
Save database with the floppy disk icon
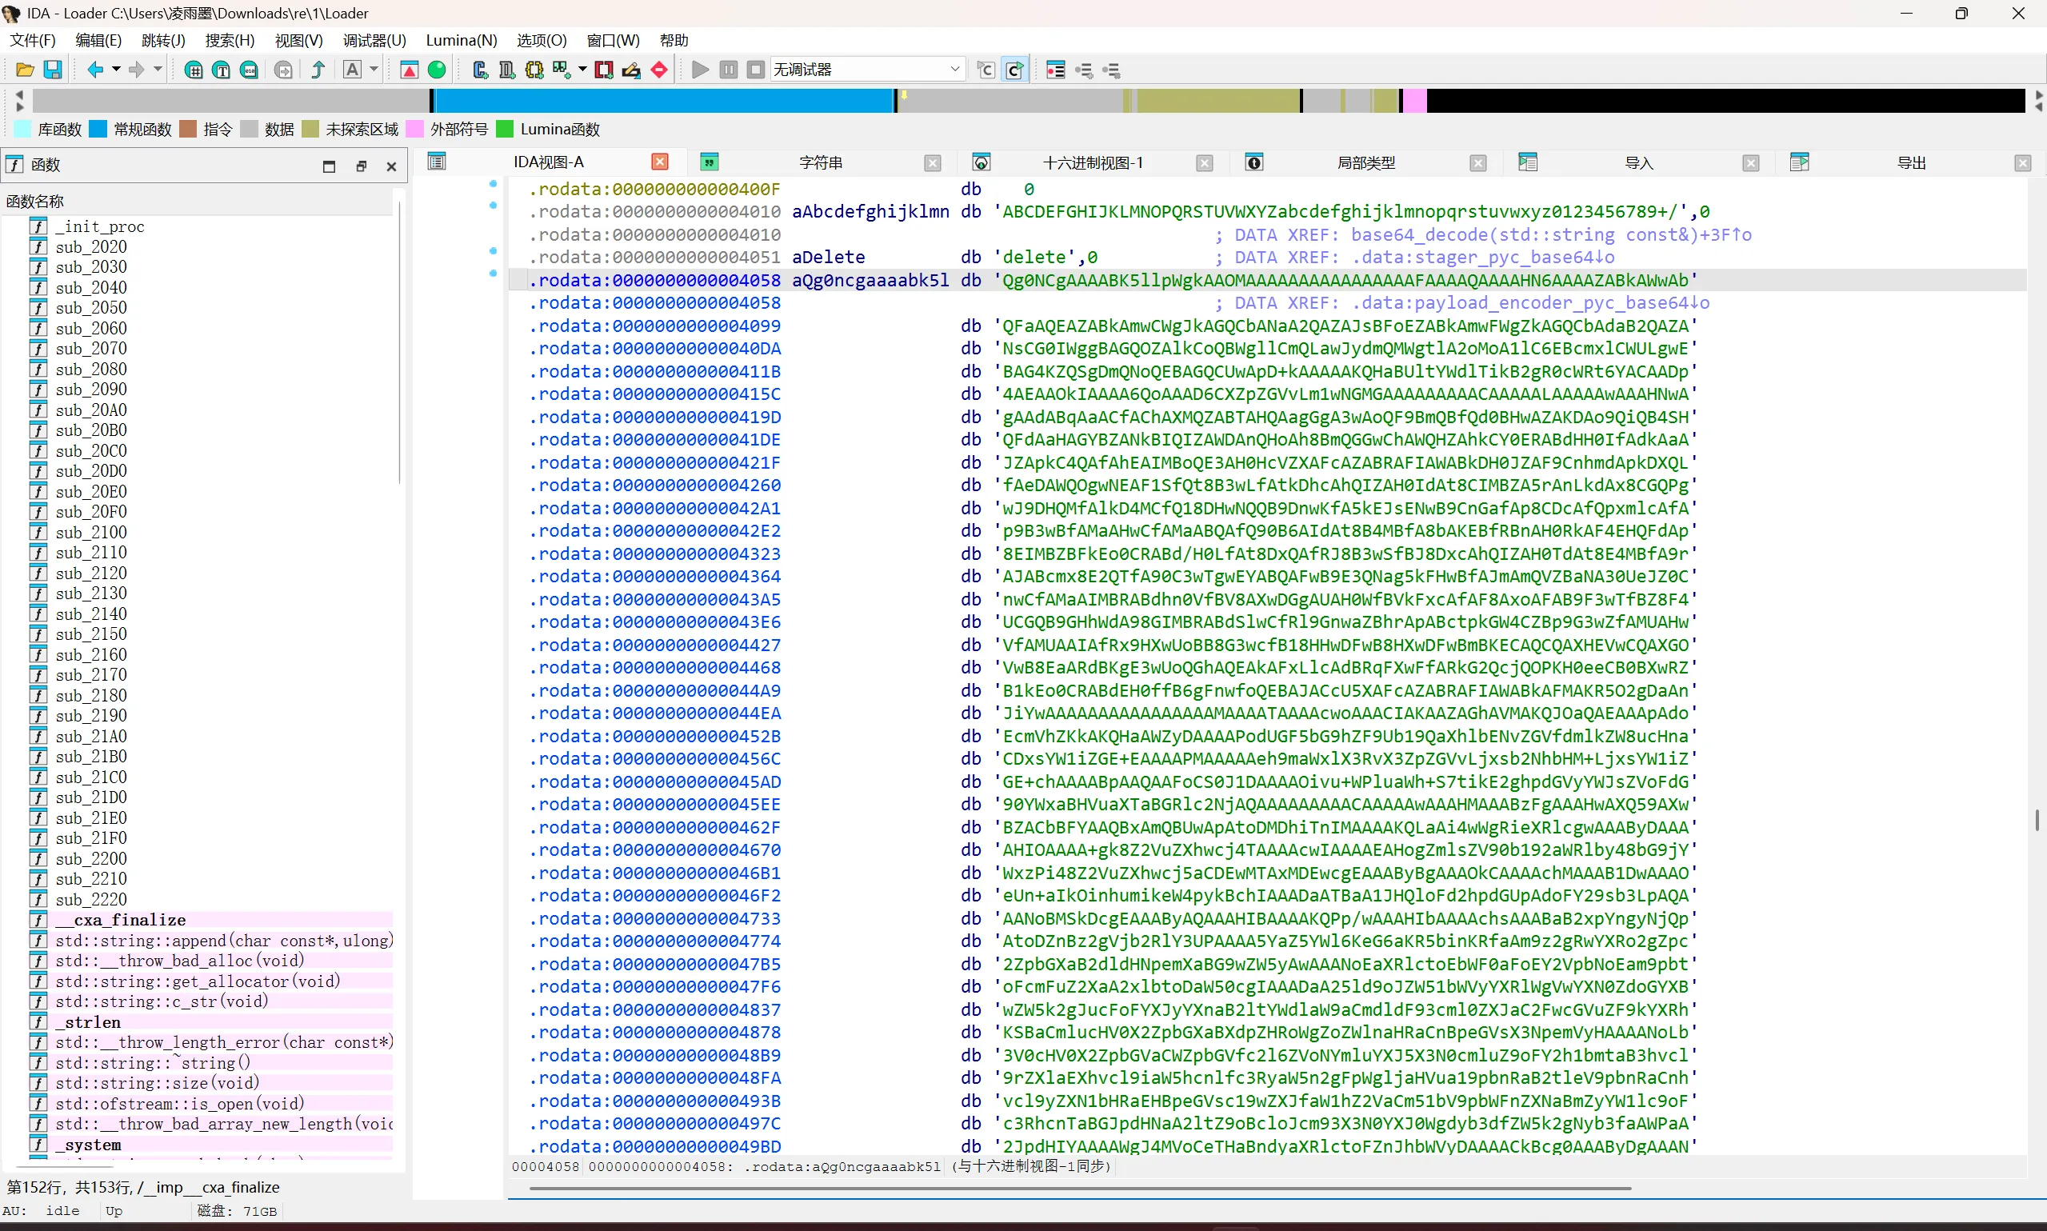[x=52, y=70]
